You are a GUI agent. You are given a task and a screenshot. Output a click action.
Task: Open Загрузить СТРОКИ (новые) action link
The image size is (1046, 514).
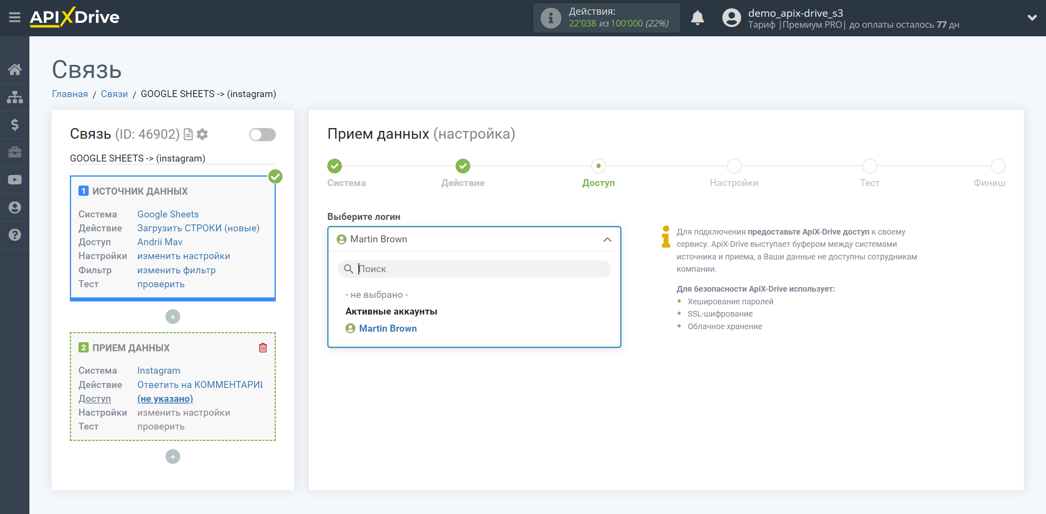tap(198, 228)
